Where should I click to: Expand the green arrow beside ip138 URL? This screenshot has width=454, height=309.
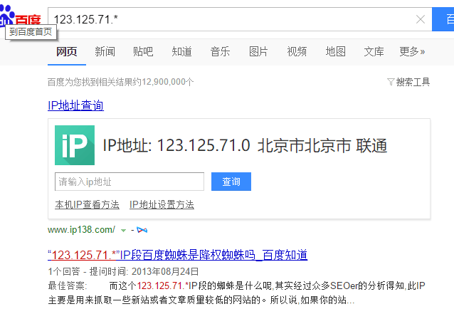pyautogui.click(x=123, y=231)
